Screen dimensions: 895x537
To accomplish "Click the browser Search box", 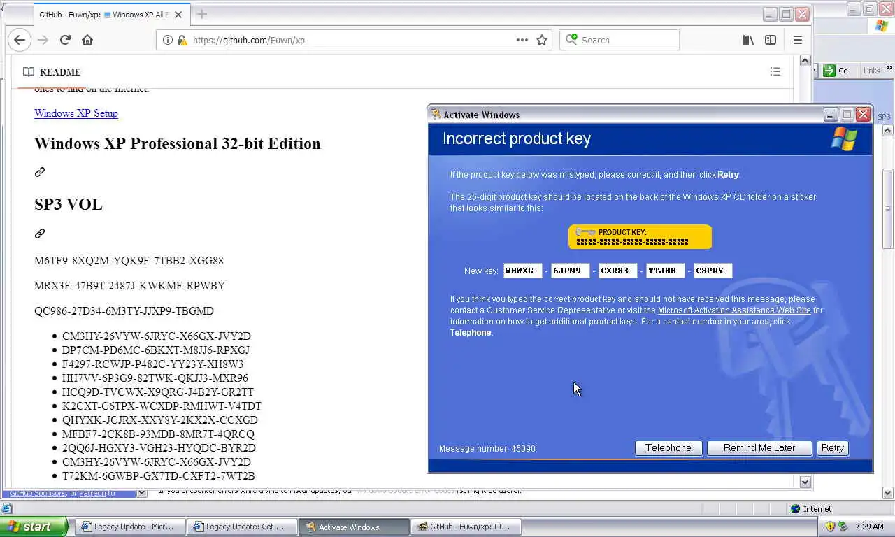I will point(620,40).
